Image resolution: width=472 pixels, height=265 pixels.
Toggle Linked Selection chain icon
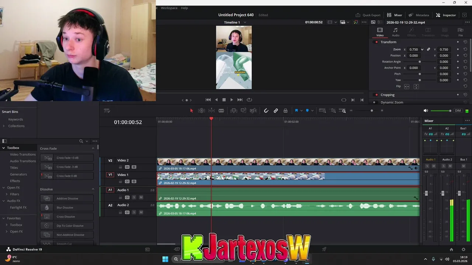coord(276,110)
